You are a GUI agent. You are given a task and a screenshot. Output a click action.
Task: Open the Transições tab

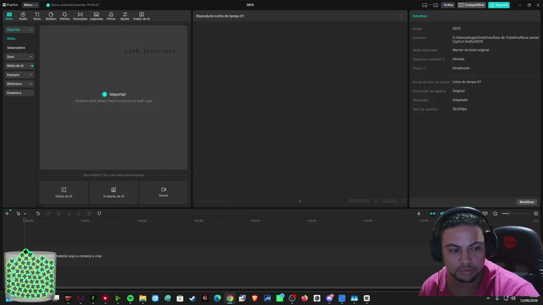click(x=80, y=16)
